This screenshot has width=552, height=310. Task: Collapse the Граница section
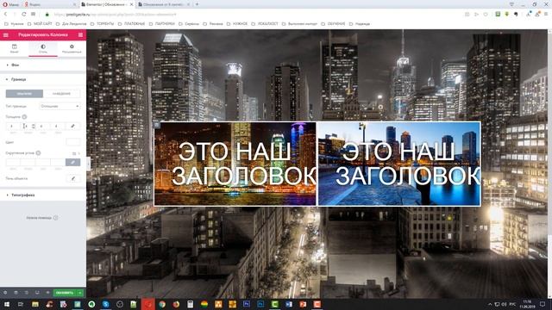coord(43,79)
